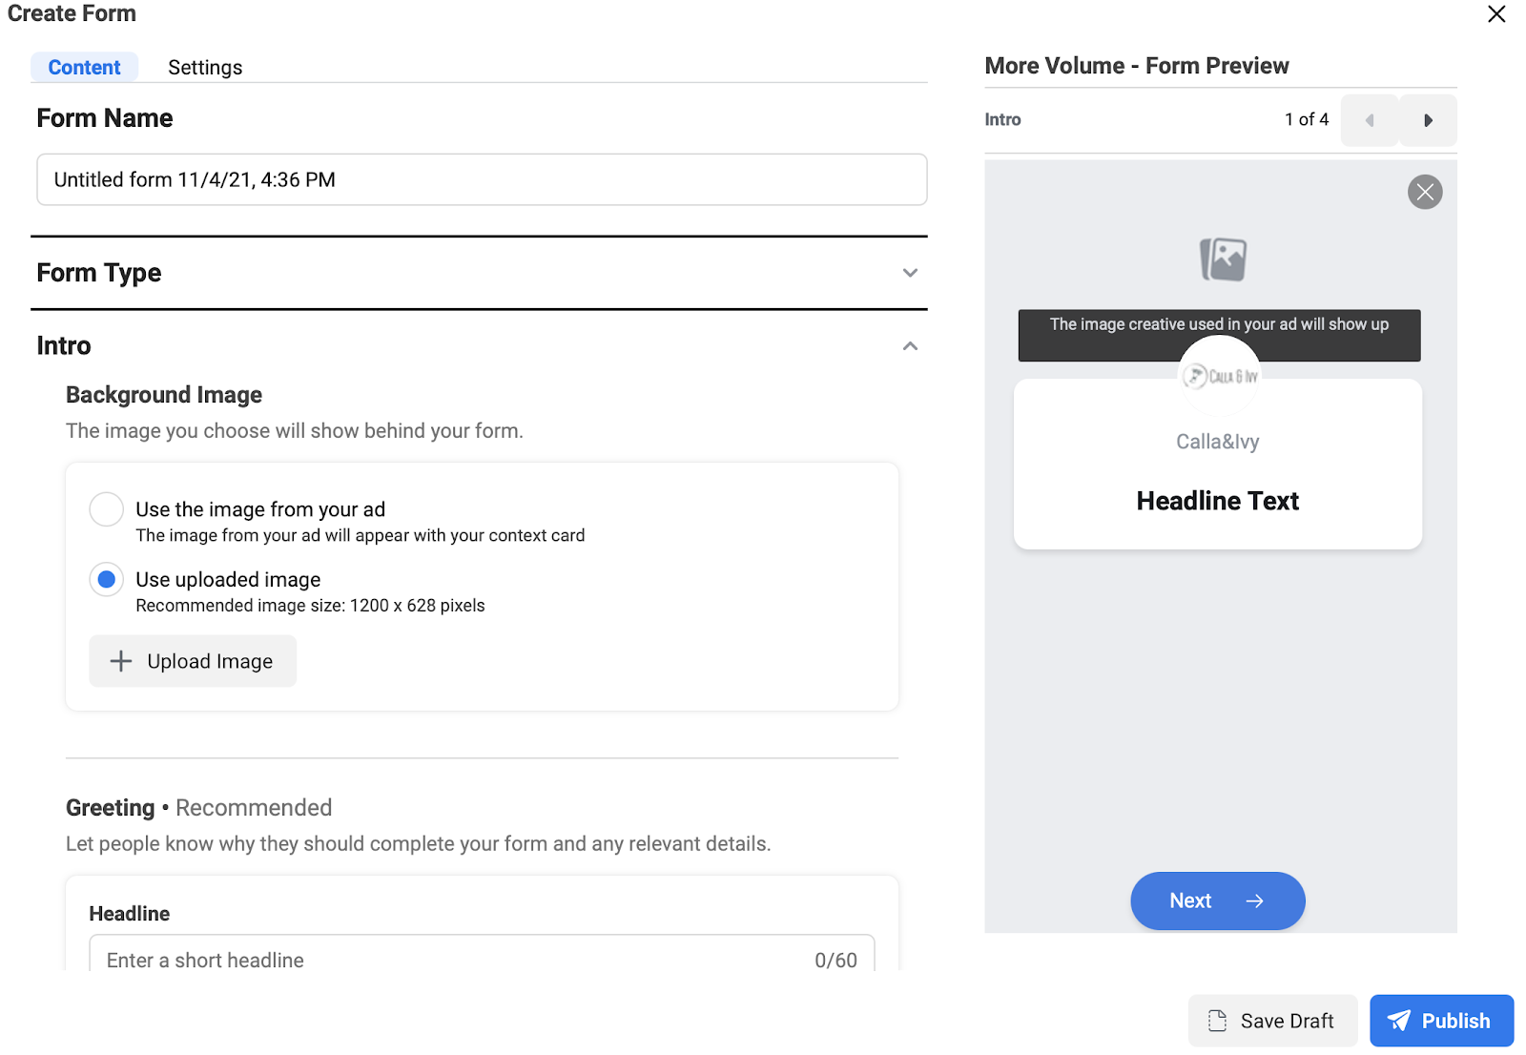Click the Intro section heading
1526x1055 pixels.
64,346
